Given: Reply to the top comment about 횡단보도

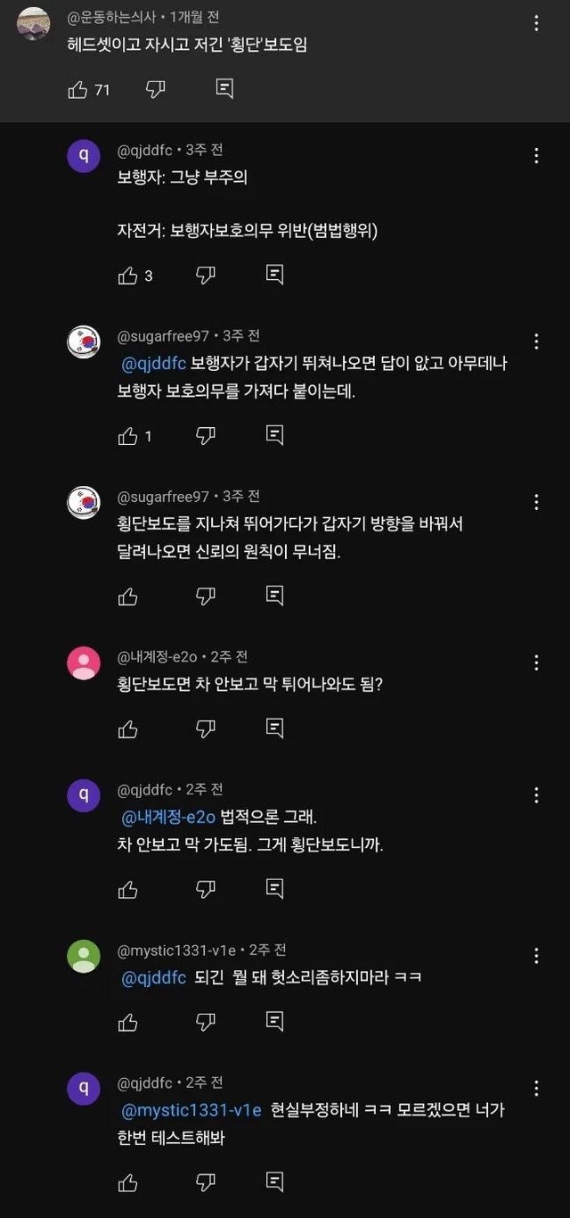Looking at the screenshot, I should (225, 89).
